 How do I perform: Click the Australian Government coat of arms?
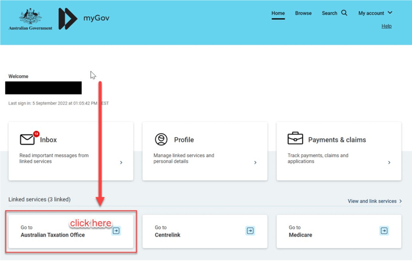pyautogui.click(x=30, y=16)
